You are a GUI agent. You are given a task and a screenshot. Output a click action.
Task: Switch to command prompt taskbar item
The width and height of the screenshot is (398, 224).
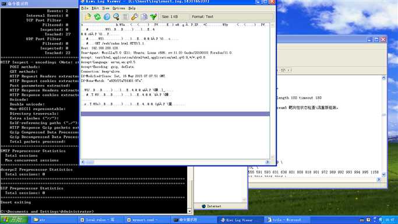(194, 220)
